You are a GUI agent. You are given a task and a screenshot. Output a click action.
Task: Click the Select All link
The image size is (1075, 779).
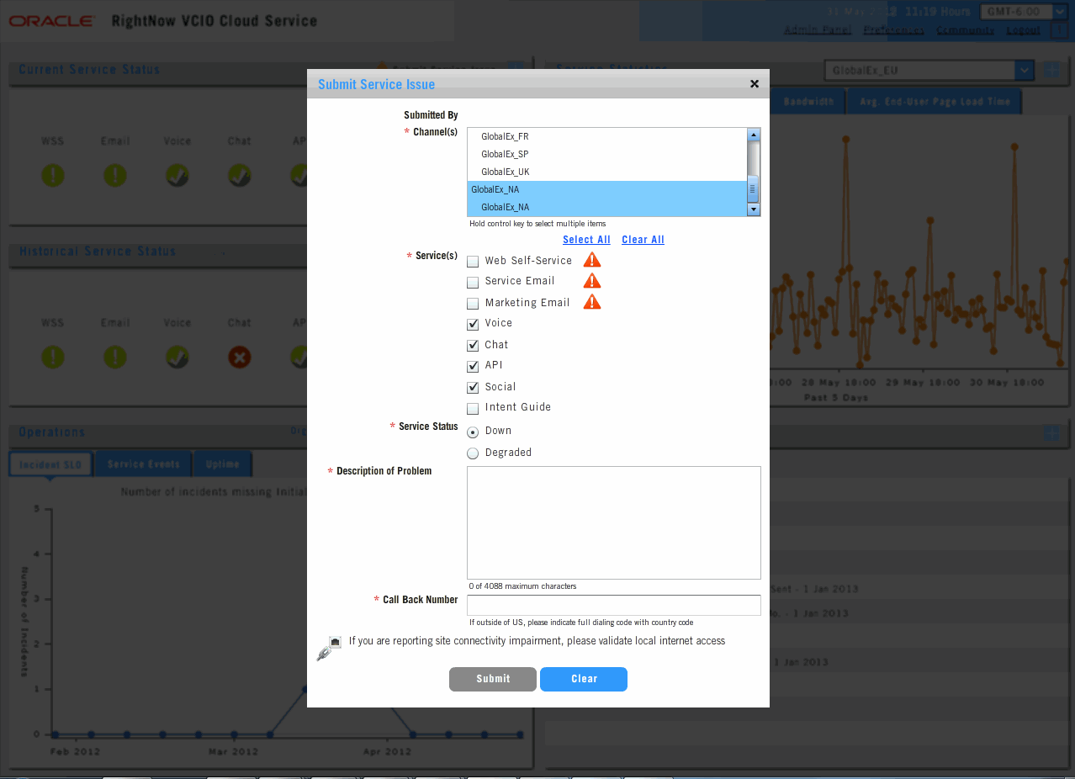tap(586, 240)
